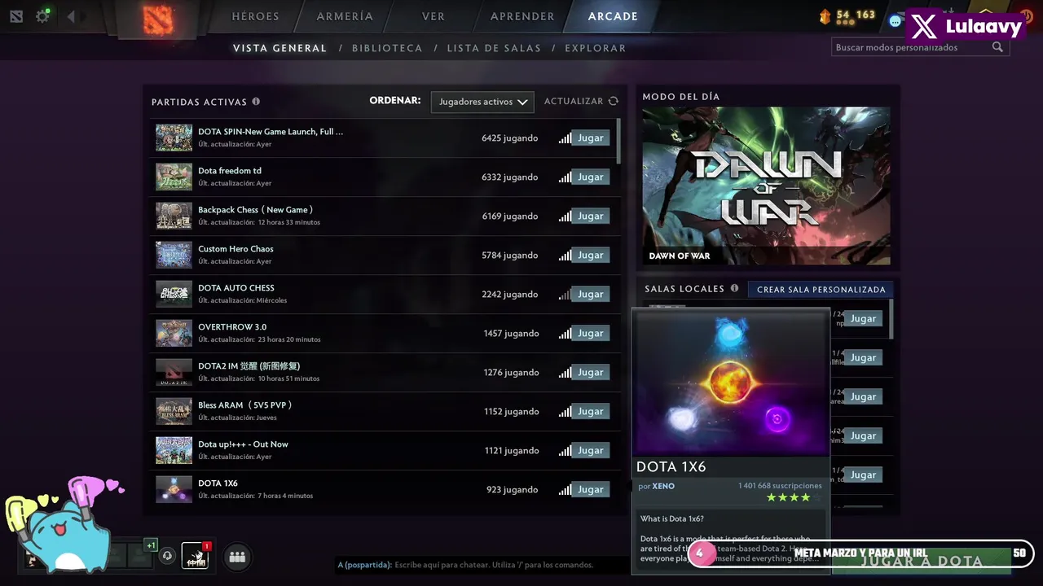Switch to the Ver tab
The height and width of the screenshot is (586, 1043).
433,16
